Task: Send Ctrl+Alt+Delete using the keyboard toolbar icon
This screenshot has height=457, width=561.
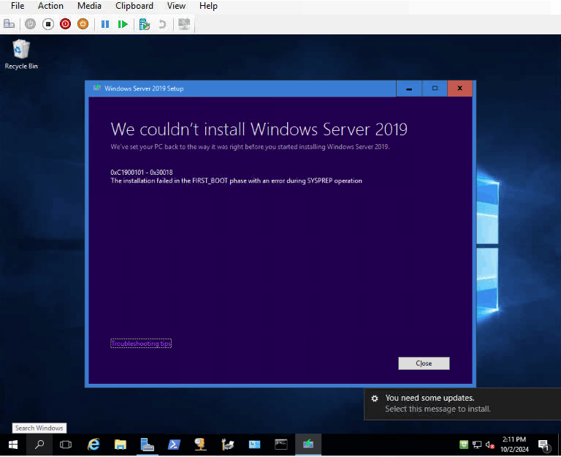Action: click(9, 24)
